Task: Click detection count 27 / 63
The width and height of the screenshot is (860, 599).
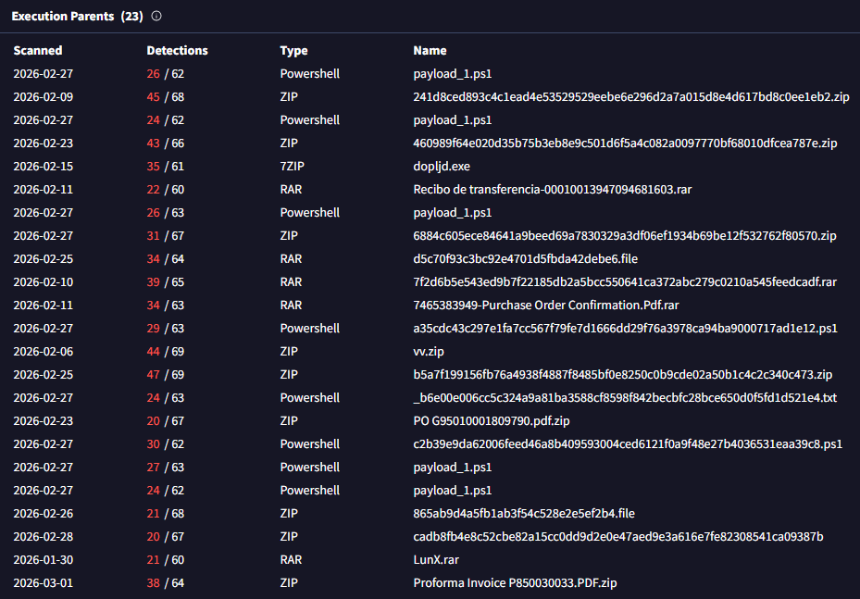Action: click(x=165, y=468)
